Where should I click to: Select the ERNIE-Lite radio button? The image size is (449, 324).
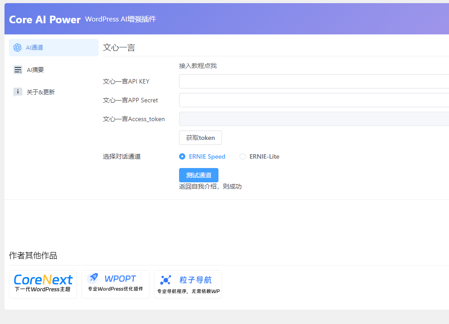[243, 156]
